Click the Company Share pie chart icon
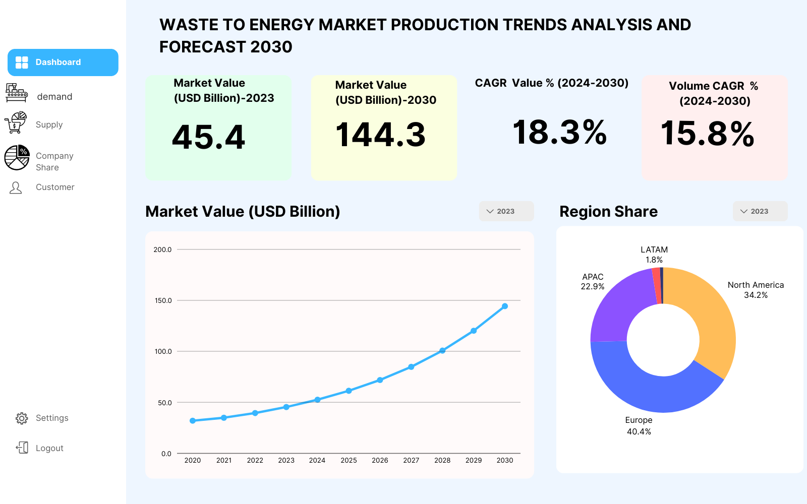807x504 pixels. [17, 157]
